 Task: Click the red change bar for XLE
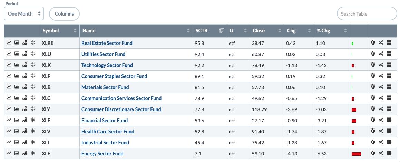point(356,154)
